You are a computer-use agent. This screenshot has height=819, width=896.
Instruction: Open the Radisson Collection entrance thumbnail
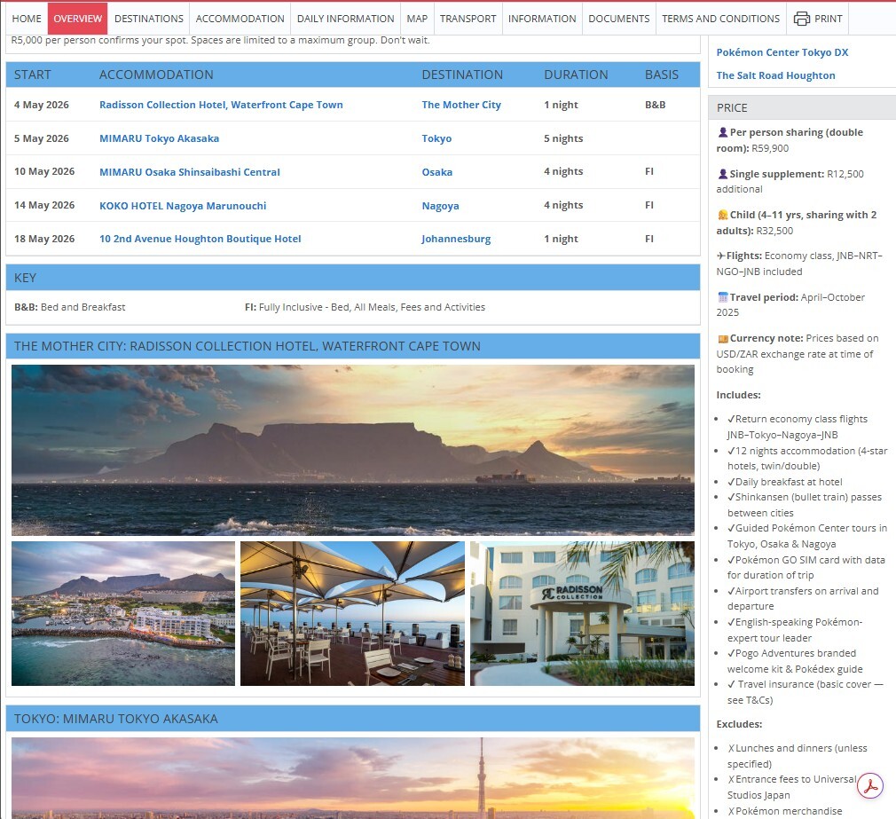[582, 614]
